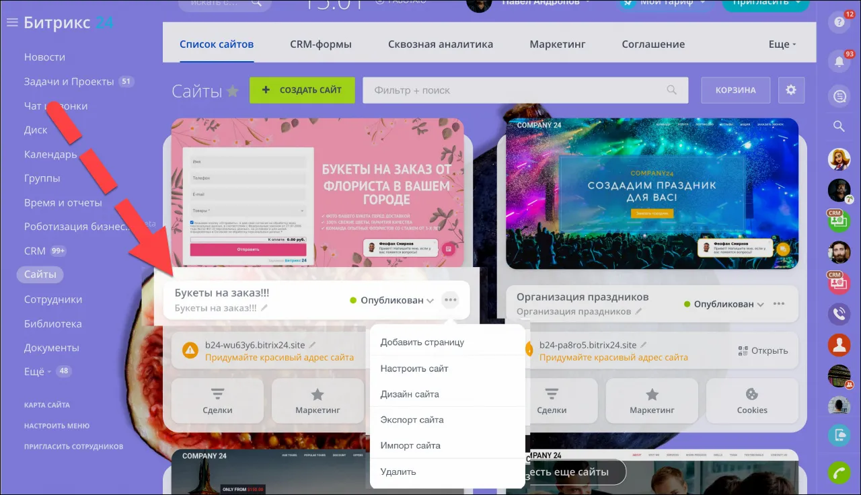
Task: Open Новости in the left menu
Action: [x=44, y=57]
